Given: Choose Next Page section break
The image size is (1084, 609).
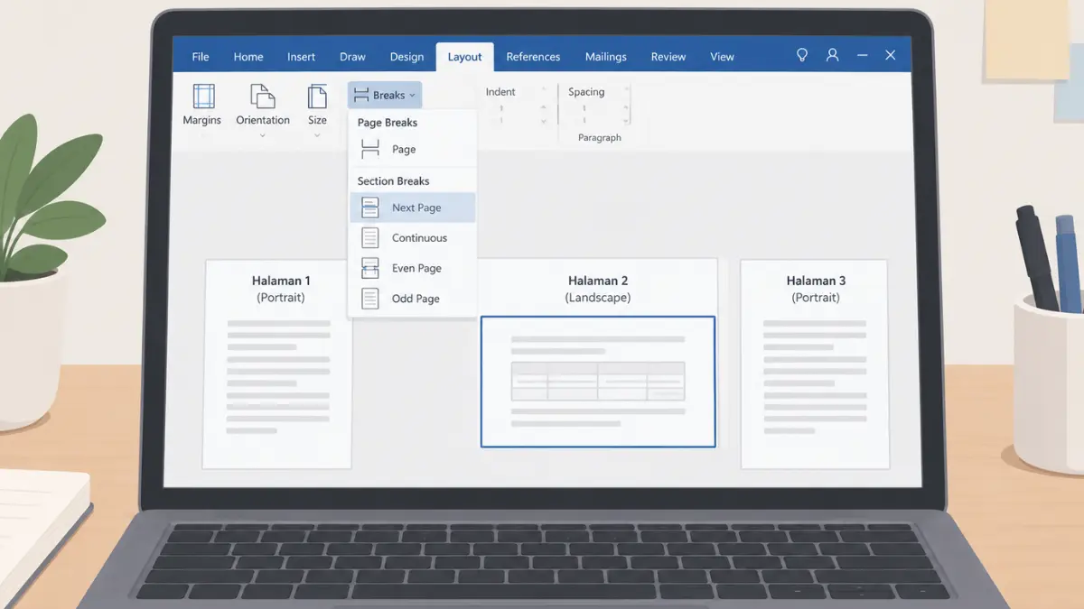Looking at the screenshot, I should (x=412, y=208).
